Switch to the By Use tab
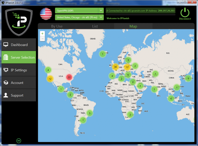 click(57, 26)
